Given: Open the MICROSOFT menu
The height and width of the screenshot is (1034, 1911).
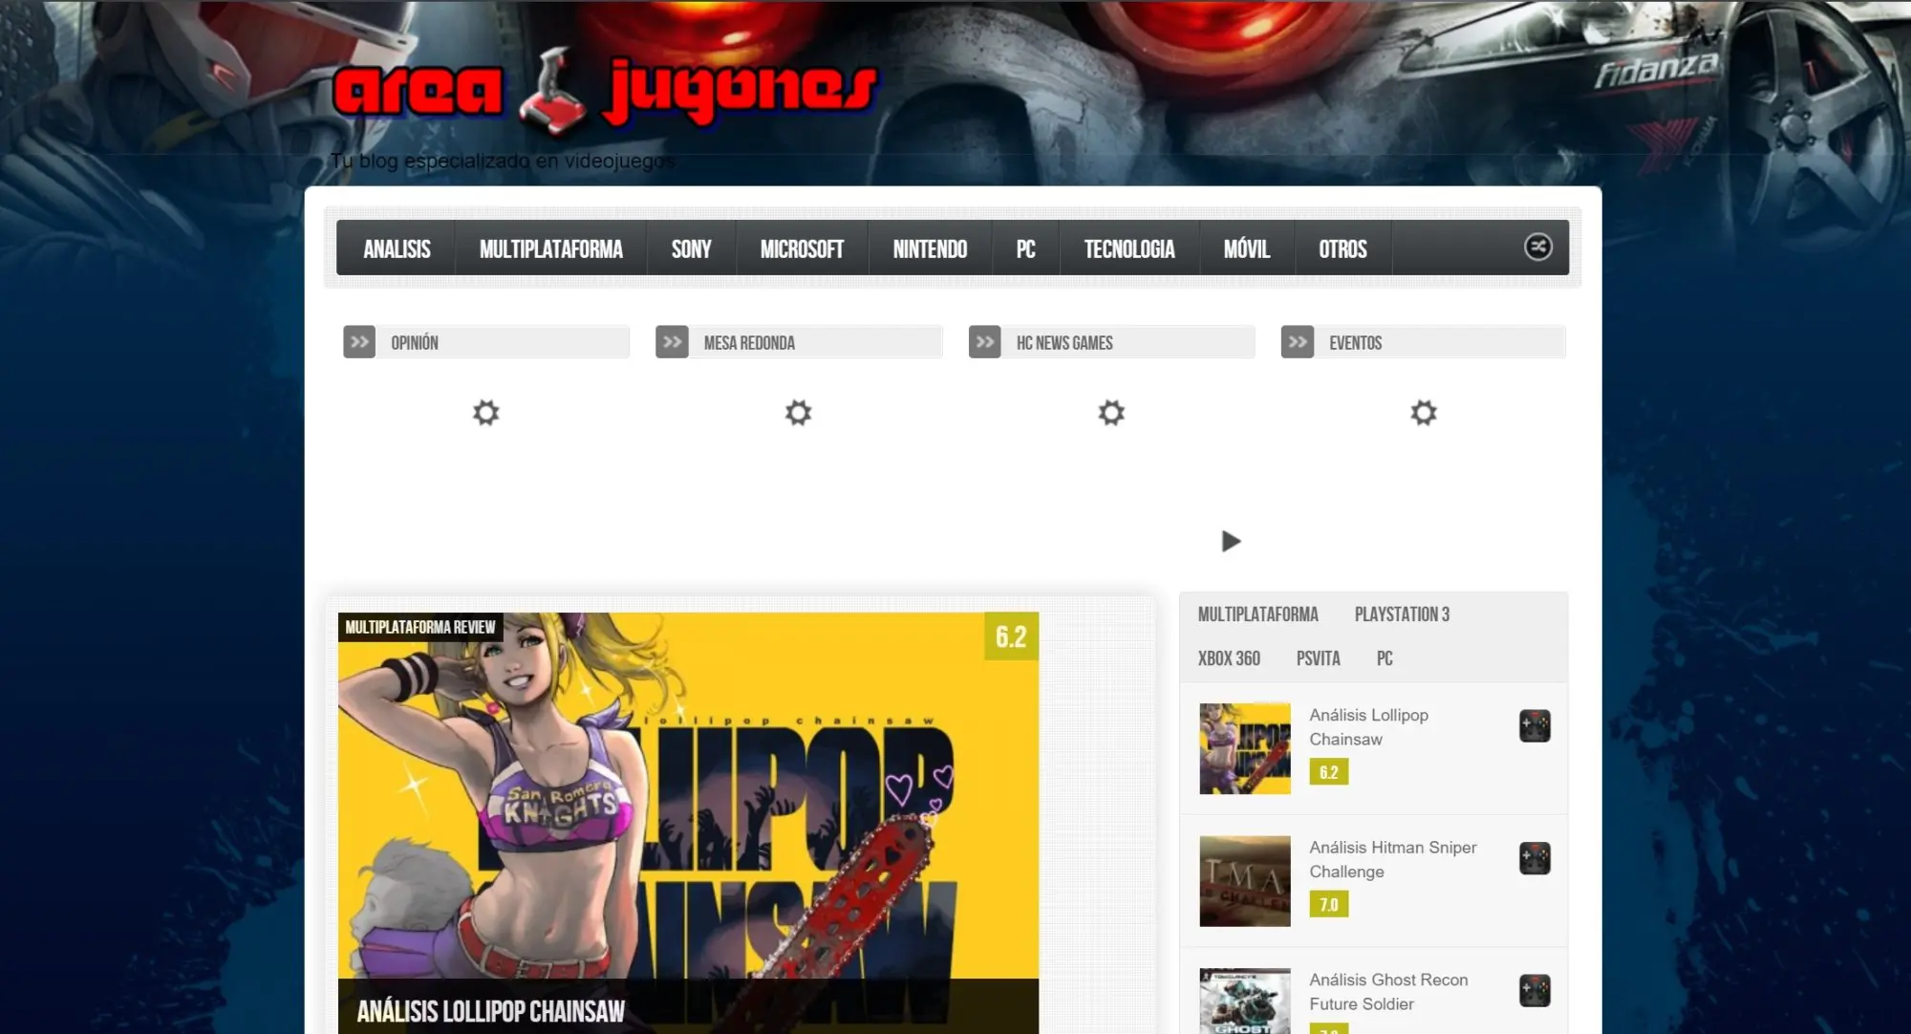Looking at the screenshot, I should 802,248.
